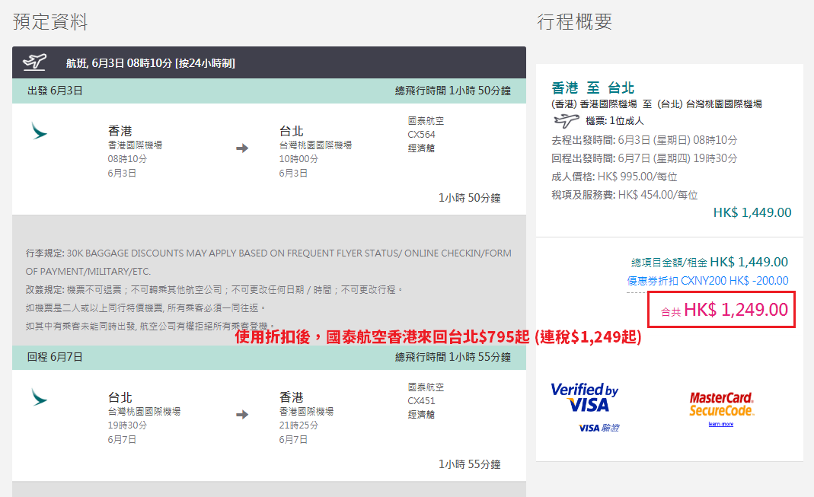Click return cabin class 經濟艙
This screenshot has width=814, height=497.
pyautogui.click(x=421, y=415)
